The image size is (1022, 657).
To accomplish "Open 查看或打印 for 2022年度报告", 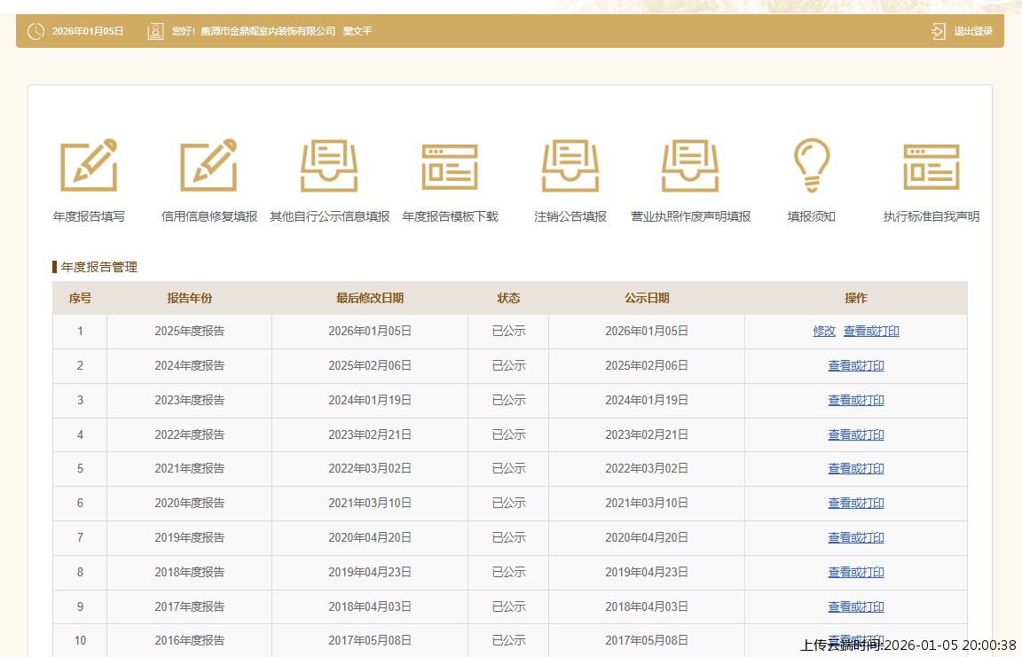I will (x=856, y=435).
